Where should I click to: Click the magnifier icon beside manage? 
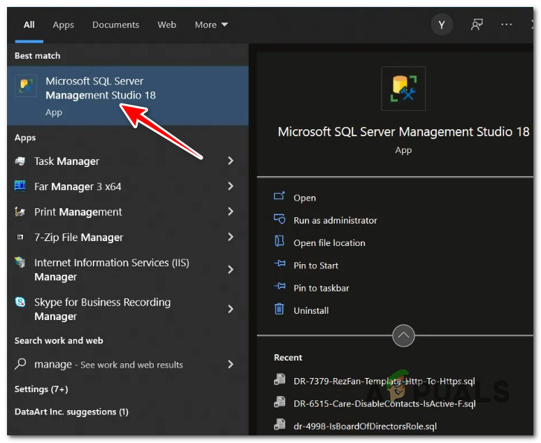(x=20, y=363)
